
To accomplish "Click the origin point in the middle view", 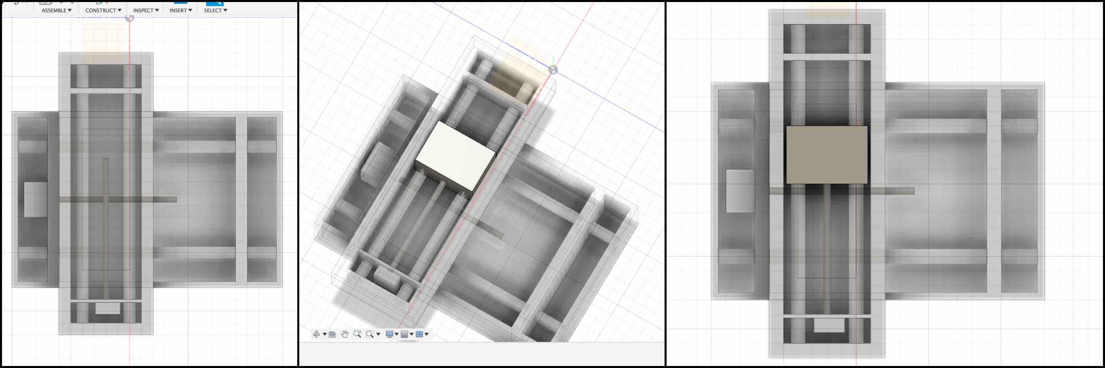I will coord(554,70).
